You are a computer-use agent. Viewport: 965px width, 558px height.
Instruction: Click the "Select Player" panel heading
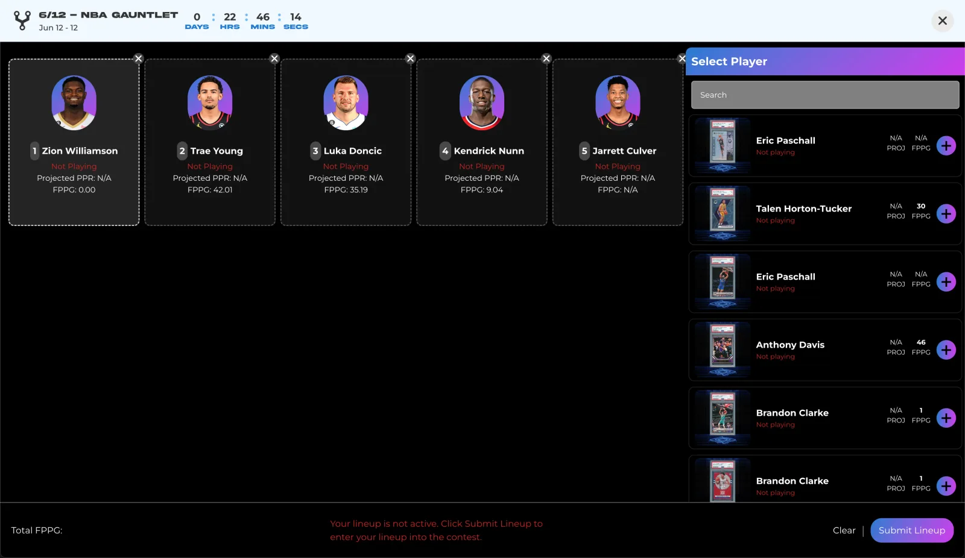pos(729,61)
